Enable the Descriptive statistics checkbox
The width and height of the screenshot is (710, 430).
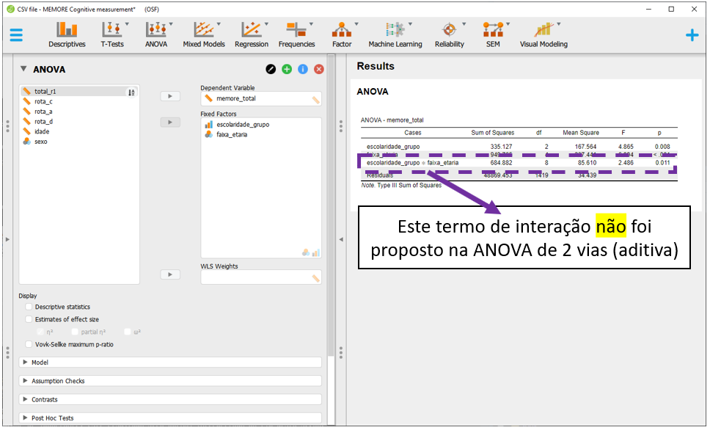[29, 307]
